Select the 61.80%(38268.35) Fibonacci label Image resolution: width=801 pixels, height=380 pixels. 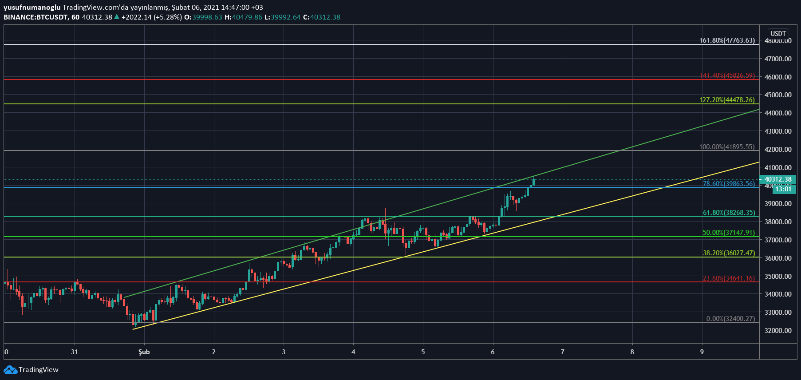[729, 212]
